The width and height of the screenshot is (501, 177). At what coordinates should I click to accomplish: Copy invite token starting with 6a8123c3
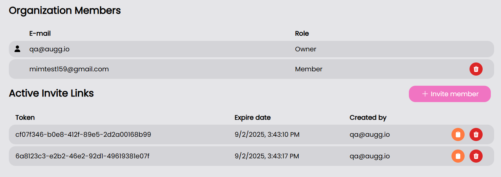point(458,156)
